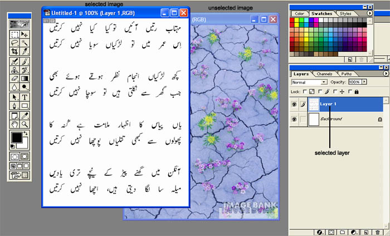
Task: Switch to the Paths tab
Action: [346, 74]
